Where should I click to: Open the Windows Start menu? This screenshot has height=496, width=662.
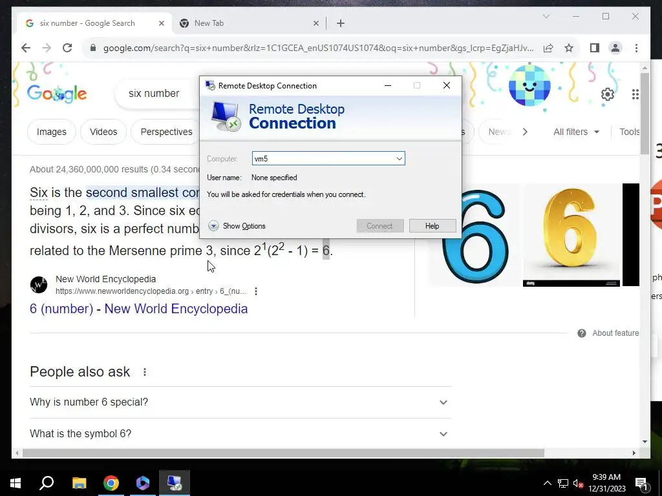point(16,483)
